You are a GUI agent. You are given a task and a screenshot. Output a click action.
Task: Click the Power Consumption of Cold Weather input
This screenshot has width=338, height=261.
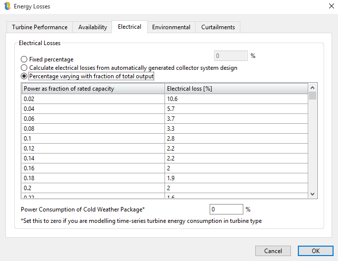[226, 209]
